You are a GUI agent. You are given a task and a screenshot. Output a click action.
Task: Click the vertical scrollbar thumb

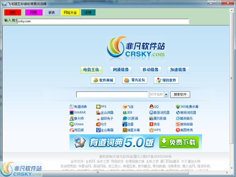pyautogui.click(x=232, y=78)
